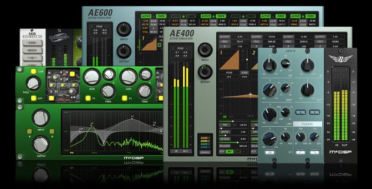The height and width of the screenshot is (189, 372).
Task: Click the RATIO button in AE400 band 1
Action: [225, 132]
